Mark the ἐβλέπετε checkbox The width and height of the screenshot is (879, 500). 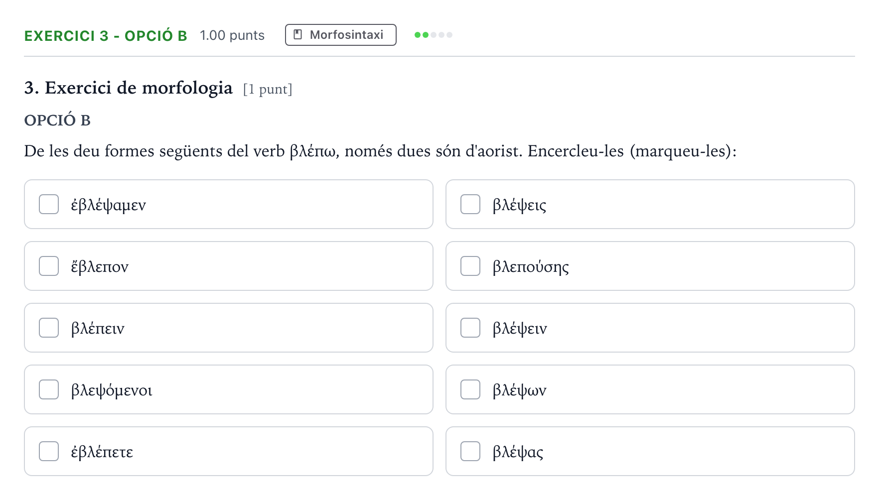click(49, 451)
